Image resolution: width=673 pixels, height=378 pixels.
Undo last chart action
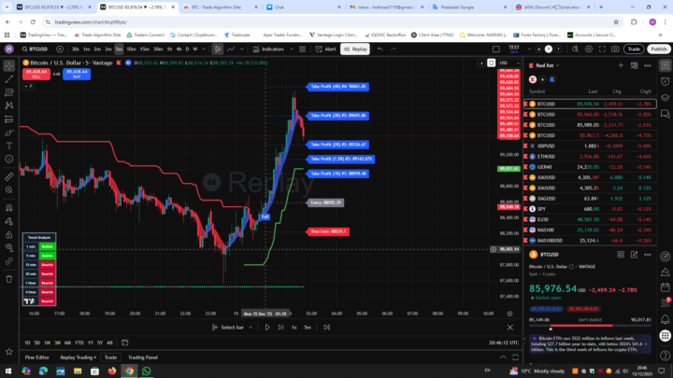[379, 49]
